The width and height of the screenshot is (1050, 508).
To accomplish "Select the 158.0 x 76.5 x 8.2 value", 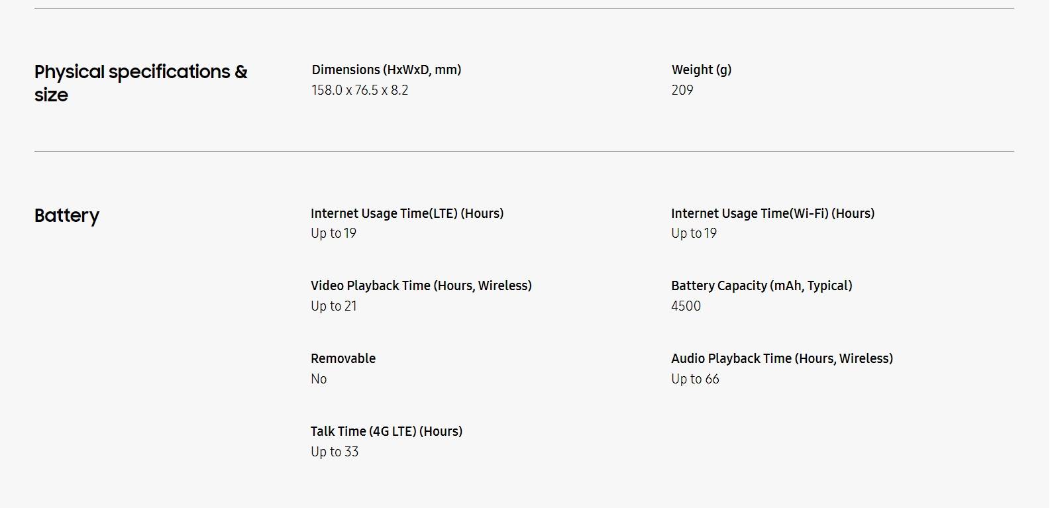I will pos(360,90).
